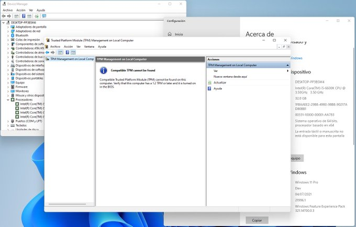Click Adaptadores de red network icon
This screenshot has height=227, width=356.
tap(13, 31)
